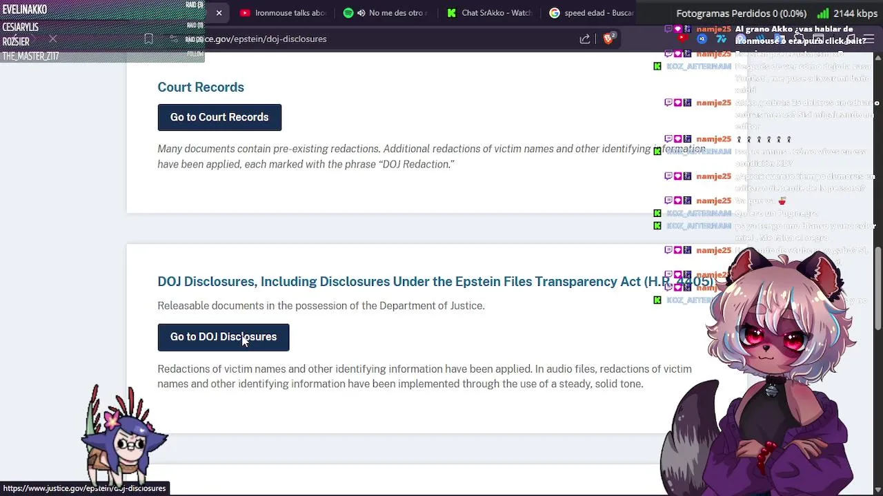Click the 'Fotogramas Perdidos 0 (0.0%)' status text

point(742,13)
